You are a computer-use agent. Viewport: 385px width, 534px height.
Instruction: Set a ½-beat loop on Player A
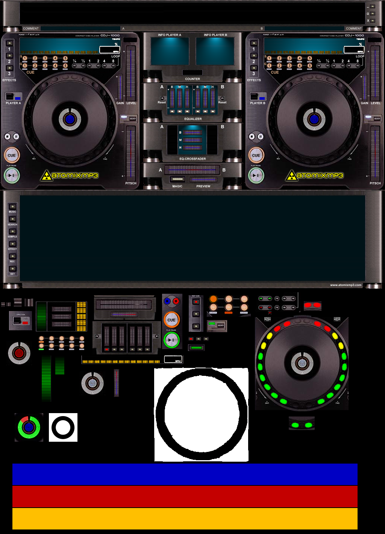point(83,66)
